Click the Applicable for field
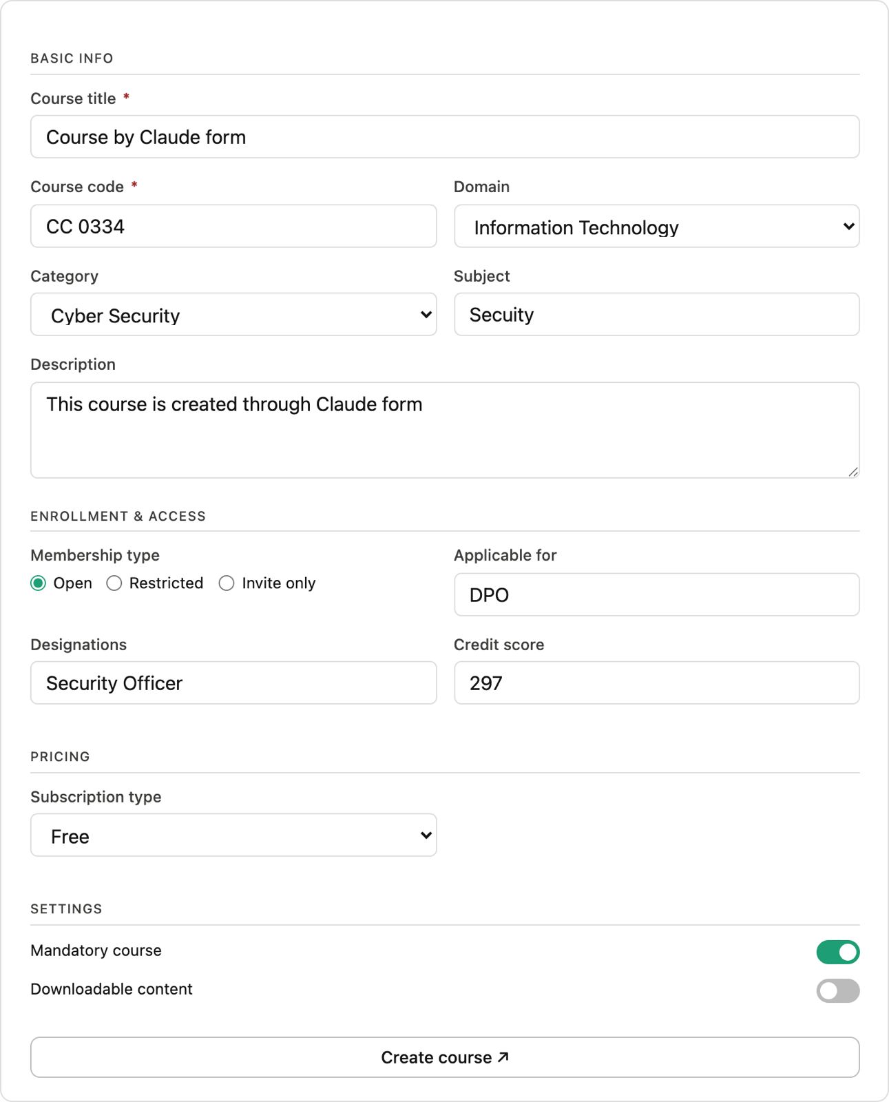 click(656, 594)
